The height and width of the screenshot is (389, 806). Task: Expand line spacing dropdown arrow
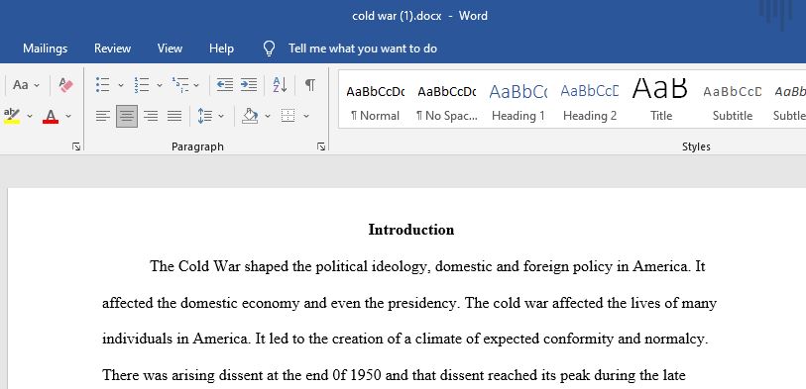coord(221,117)
